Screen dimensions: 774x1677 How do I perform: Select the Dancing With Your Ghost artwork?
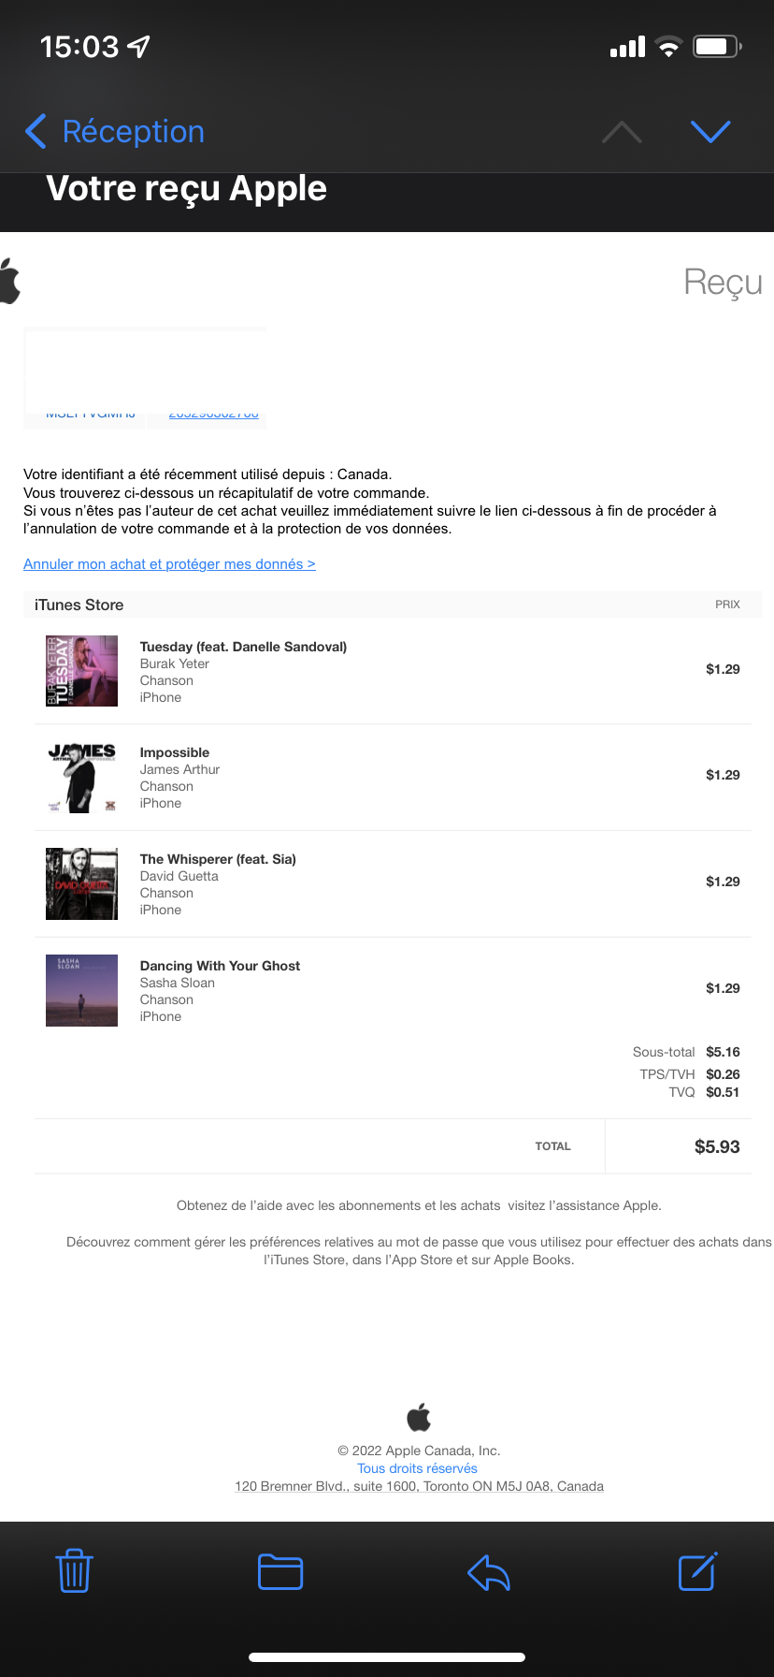point(82,990)
